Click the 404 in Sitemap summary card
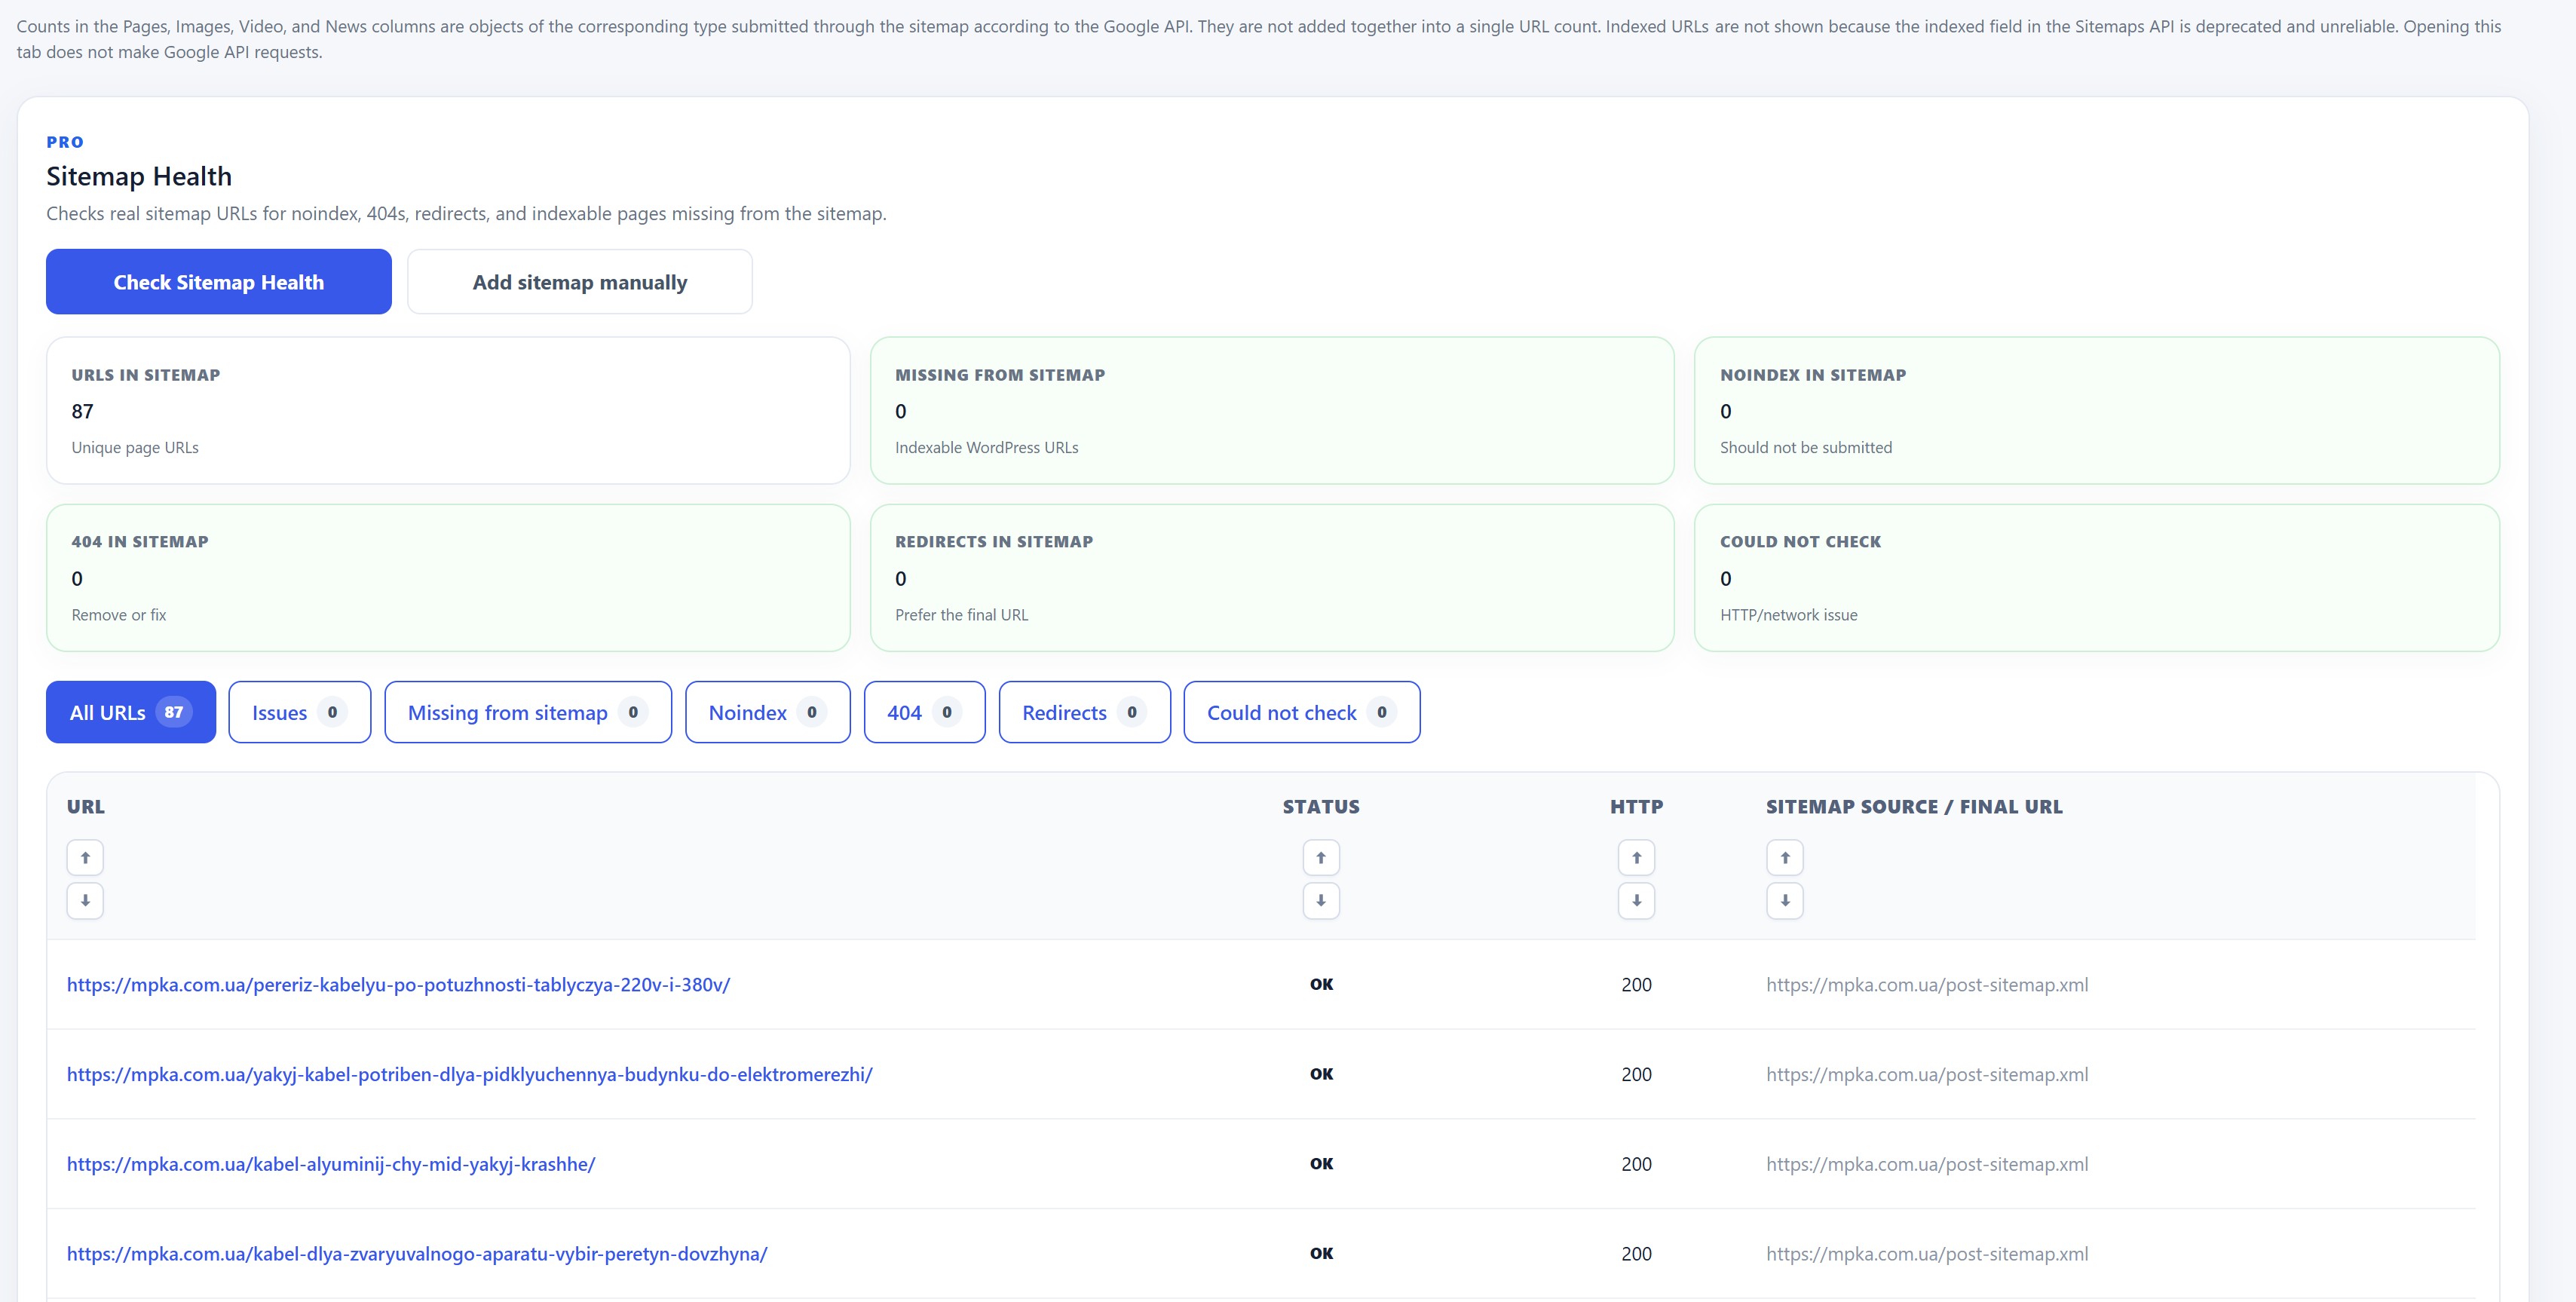This screenshot has height=1302, width=2576. click(x=448, y=578)
